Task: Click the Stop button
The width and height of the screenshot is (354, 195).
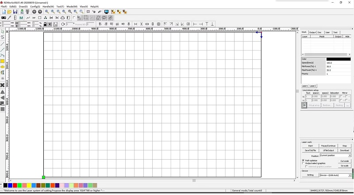Action: click(x=345, y=146)
